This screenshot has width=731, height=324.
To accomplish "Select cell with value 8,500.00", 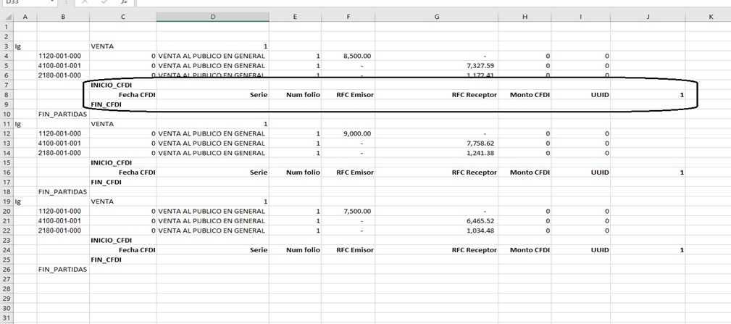I will pos(348,56).
